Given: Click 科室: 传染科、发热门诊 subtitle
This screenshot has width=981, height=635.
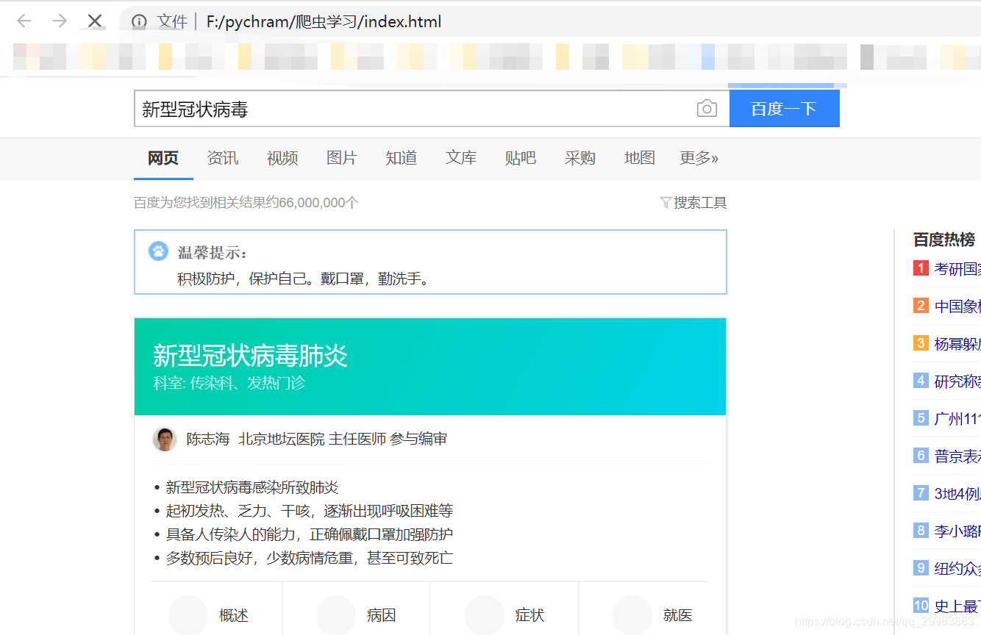Looking at the screenshot, I should pyautogui.click(x=229, y=383).
